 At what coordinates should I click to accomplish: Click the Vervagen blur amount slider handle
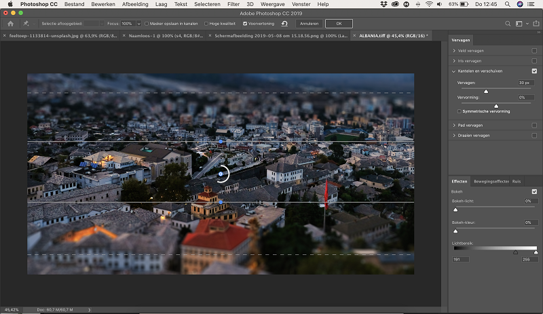[x=486, y=91]
